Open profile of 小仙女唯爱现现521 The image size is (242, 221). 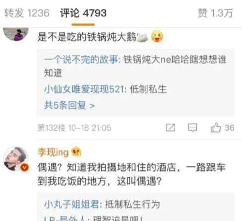tap(85, 89)
